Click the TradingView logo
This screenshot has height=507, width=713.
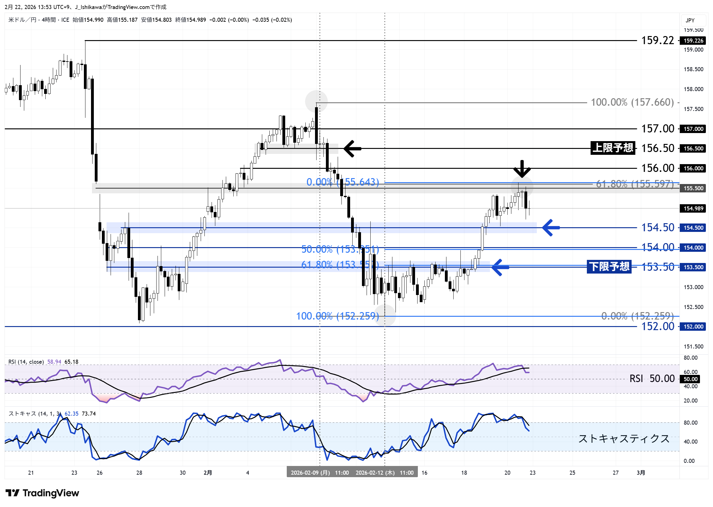[43, 494]
